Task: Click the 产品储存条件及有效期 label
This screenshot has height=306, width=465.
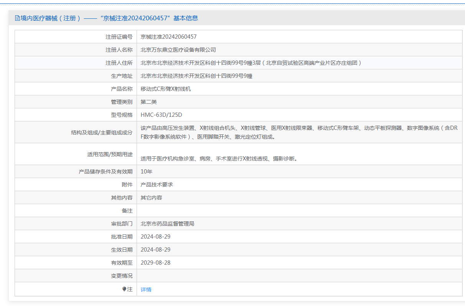Action: pyautogui.click(x=106, y=172)
